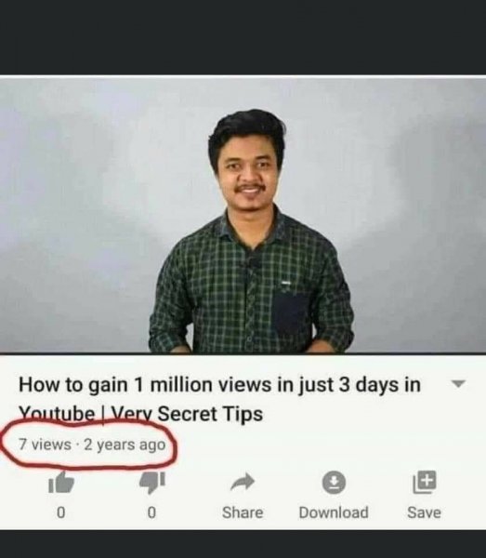This screenshot has height=558, width=486.
Task: Dislike the video with the thumbs-down icon
Action: (x=152, y=483)
